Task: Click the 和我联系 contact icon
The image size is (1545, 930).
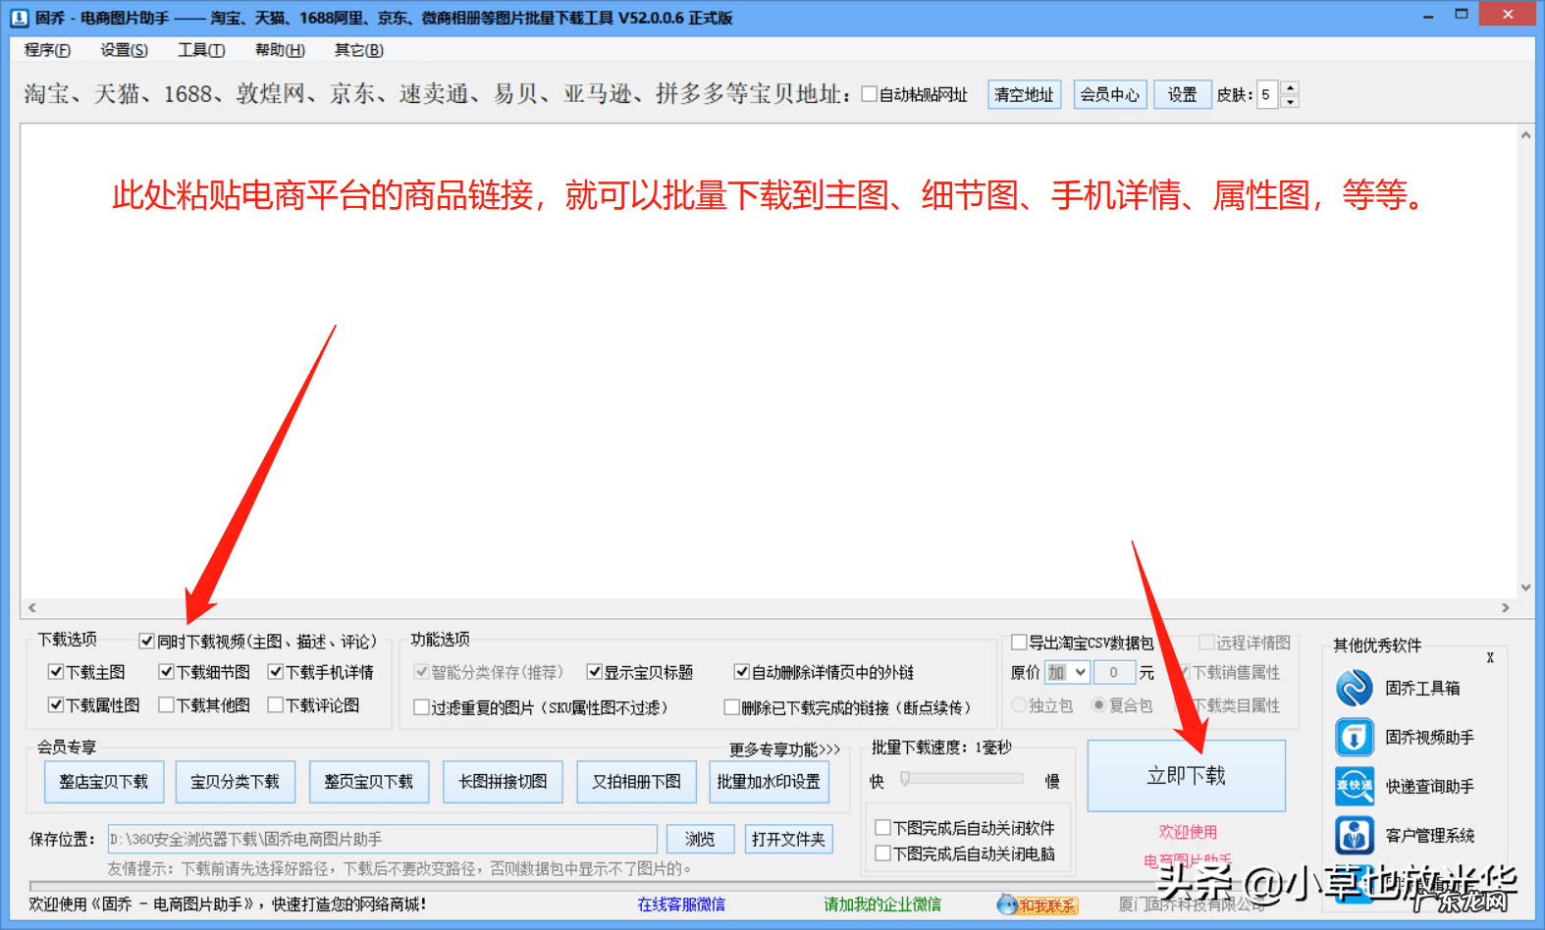Action: (x=1038, y=904)
